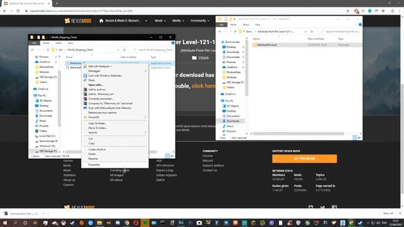
Task: Expand the Send to submenu
Action: point(115,132)
